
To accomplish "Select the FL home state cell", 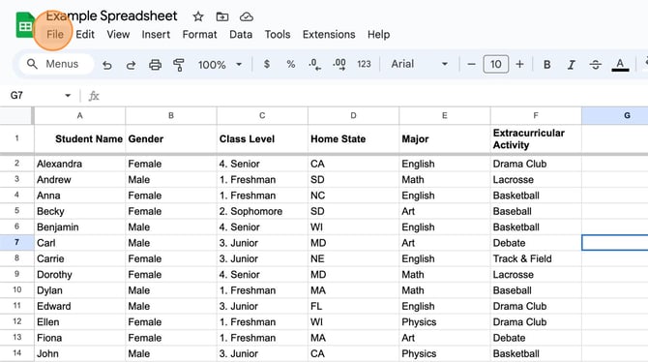I will tap(353, 306).
